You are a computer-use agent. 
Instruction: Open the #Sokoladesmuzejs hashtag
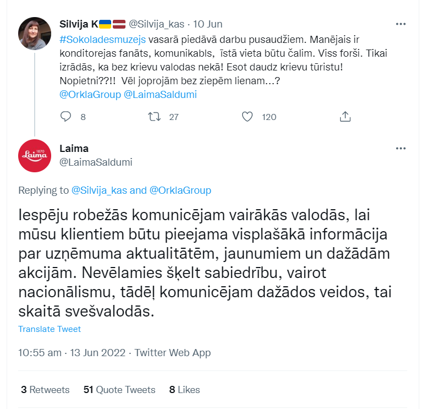[103, 40]
